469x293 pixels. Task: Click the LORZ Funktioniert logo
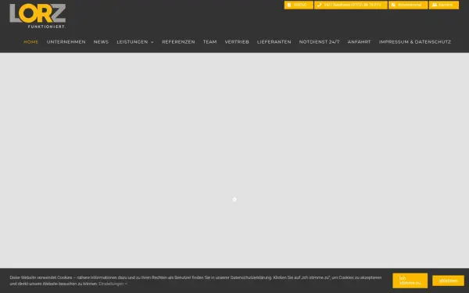[38, 16]
